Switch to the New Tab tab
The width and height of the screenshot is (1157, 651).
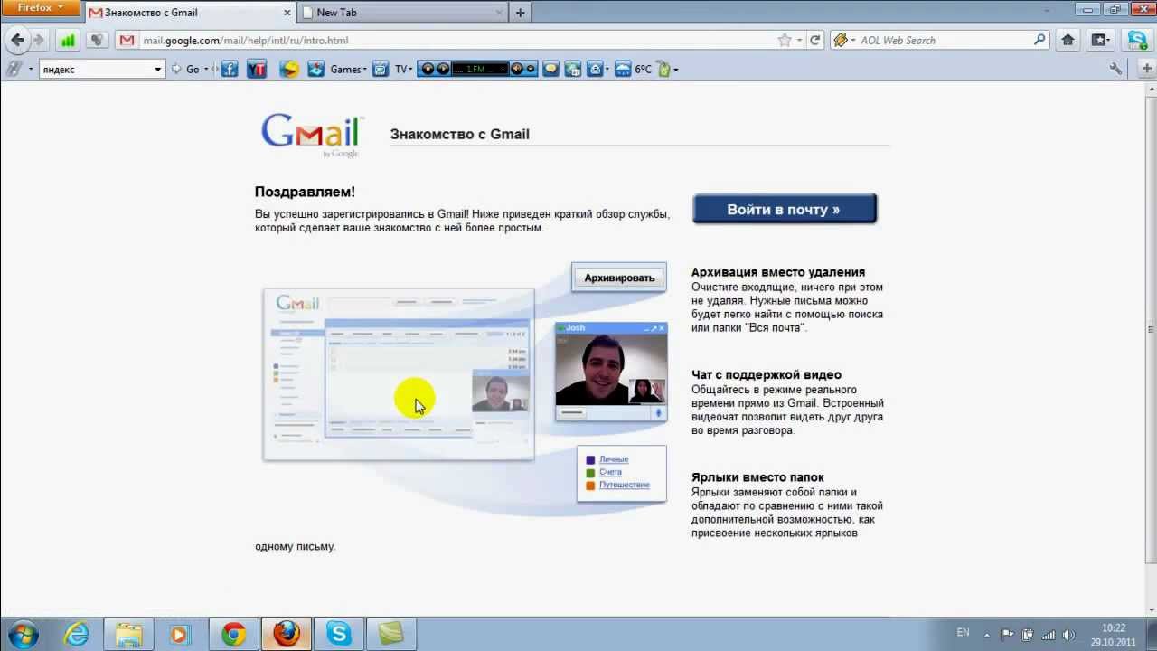coord(402,13)
